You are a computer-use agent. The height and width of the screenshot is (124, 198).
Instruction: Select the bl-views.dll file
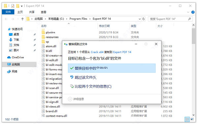click(x=53, y=107)
